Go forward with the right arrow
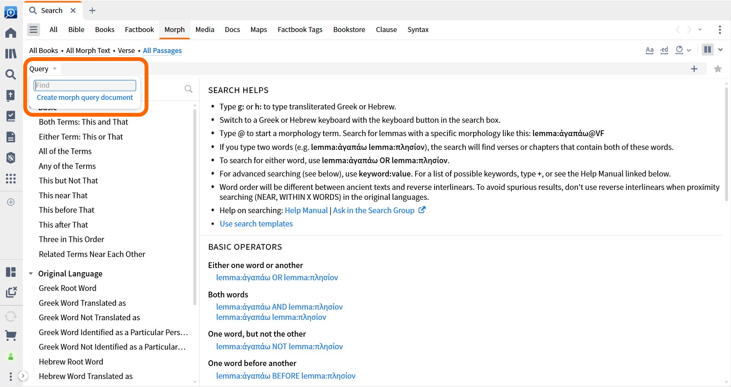The width and height of the screenshot is (731, 387). (x=689, y=30)
